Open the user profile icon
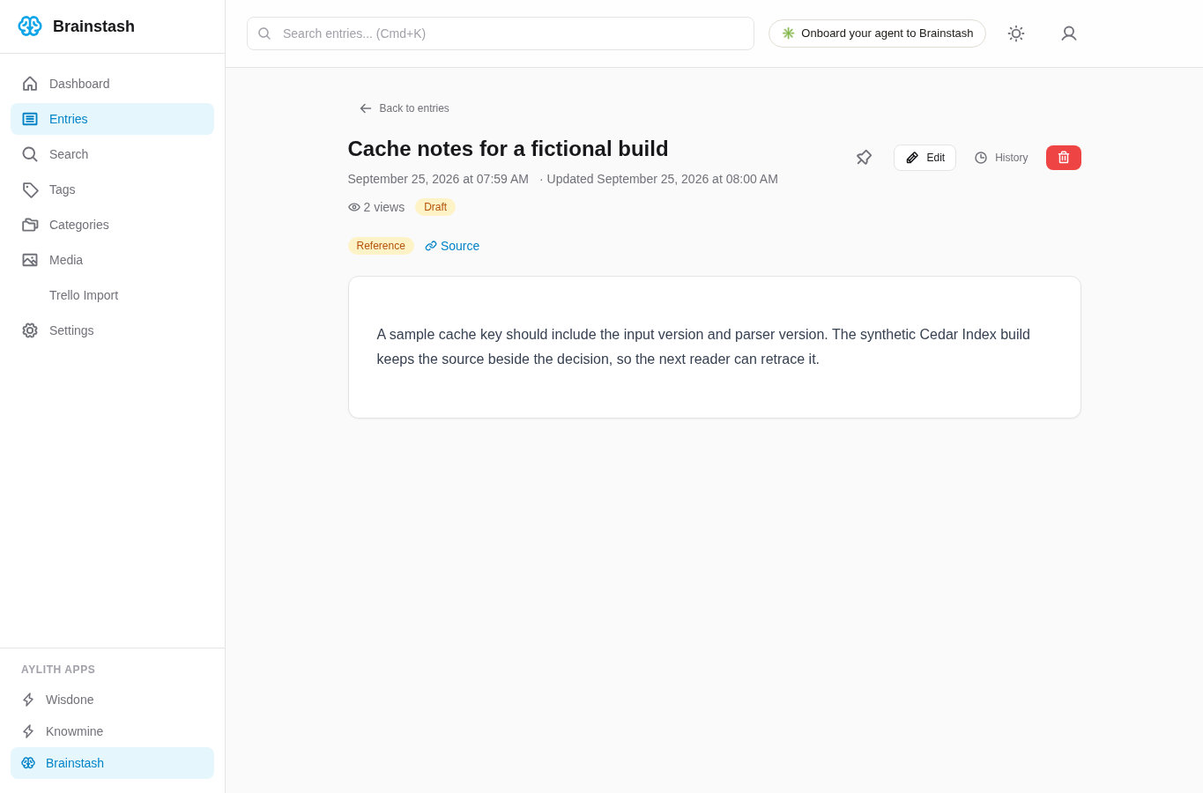Screen dimensions: 1203x793 pos(1069,33)
